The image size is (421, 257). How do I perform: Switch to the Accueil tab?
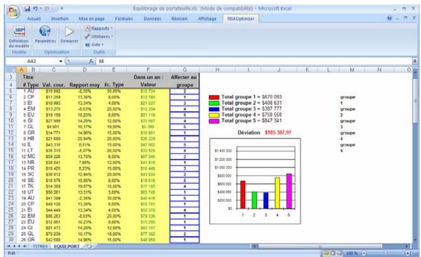pyautogui.click(x=34, y=19)
